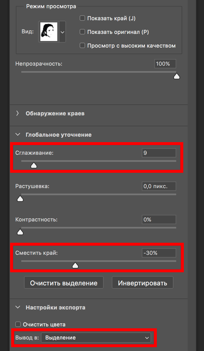The height and width of the screenshot is (351, 204).
Task: Click the Непрозрачность slider handle
Action: (177, 76)
